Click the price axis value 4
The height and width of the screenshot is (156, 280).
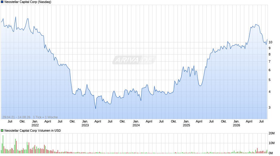[270, 92]
